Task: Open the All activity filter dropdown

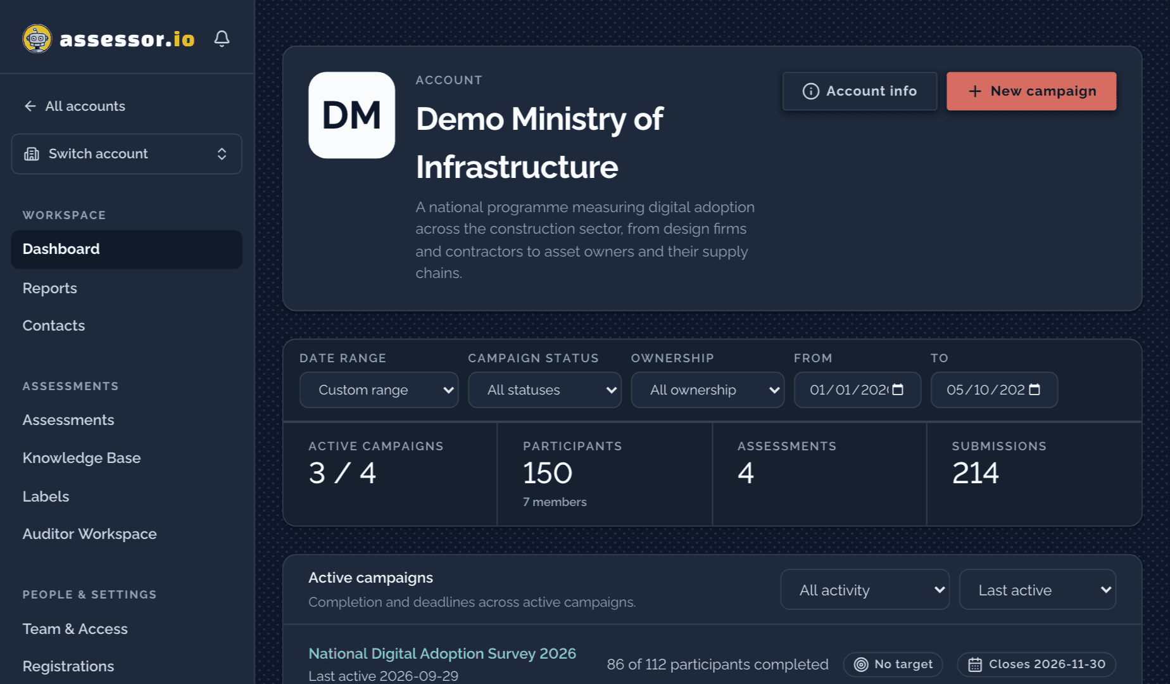Action: click(865, 590)
